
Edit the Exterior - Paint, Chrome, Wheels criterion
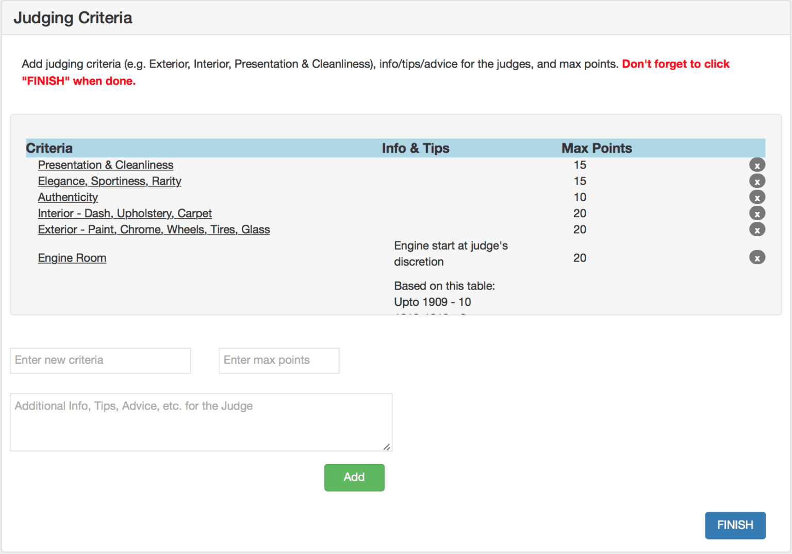pyautogui.click(x=154, y=230)
